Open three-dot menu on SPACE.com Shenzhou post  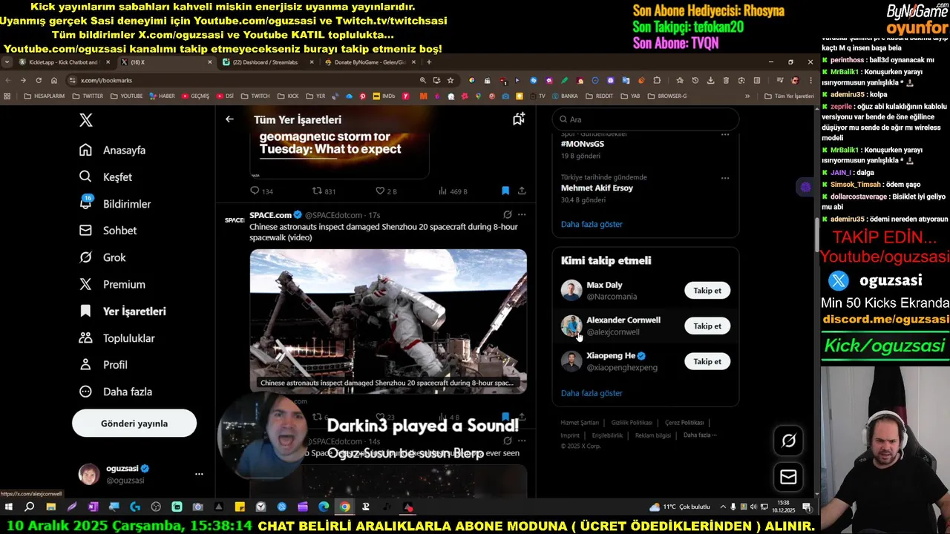point(522,214)
